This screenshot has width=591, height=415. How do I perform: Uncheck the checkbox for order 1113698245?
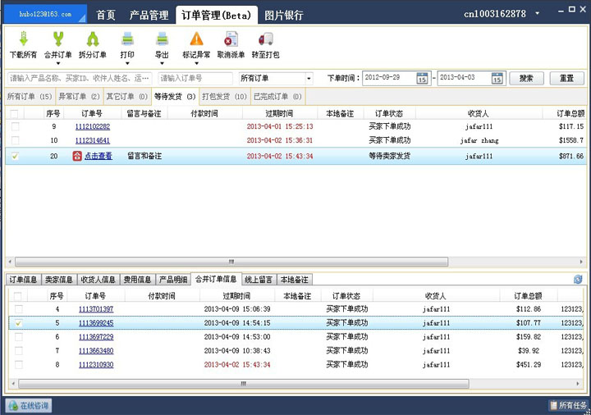click(x=18, y=323)
